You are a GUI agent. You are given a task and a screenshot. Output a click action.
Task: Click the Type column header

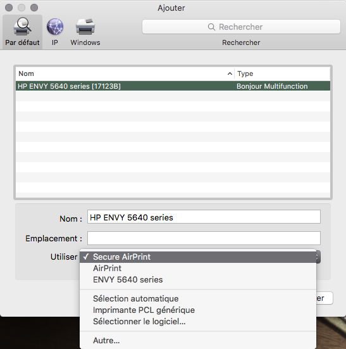[282, 73]
